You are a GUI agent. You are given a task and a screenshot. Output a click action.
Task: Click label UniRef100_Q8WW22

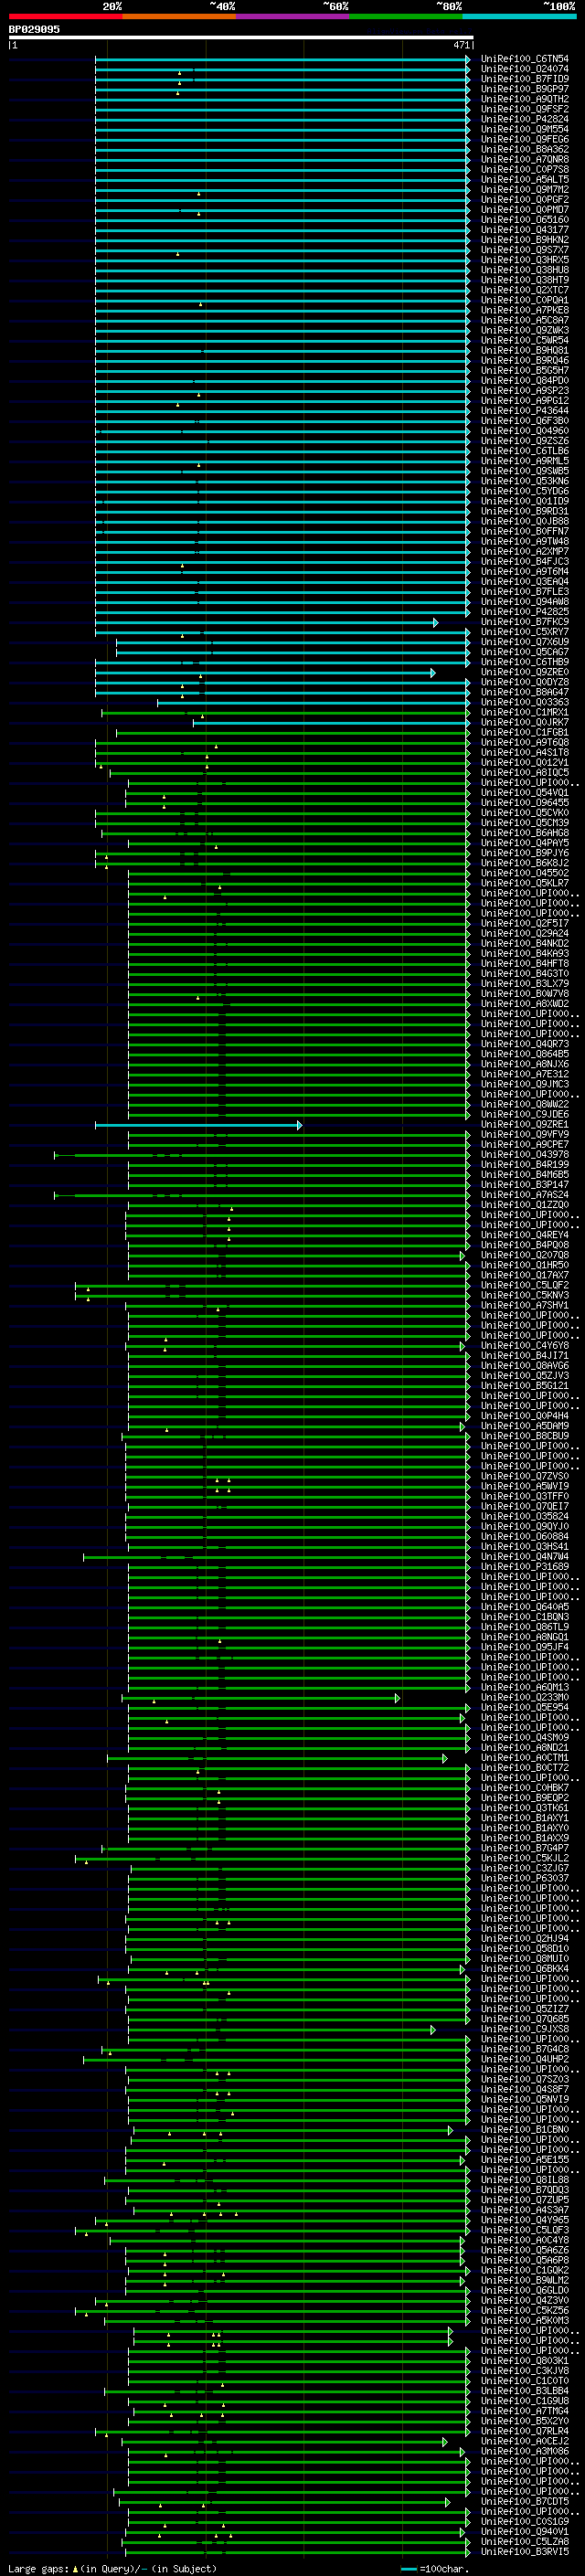[525, 1104]
